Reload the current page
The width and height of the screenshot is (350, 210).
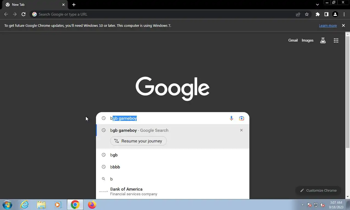[x=24, y=14]
